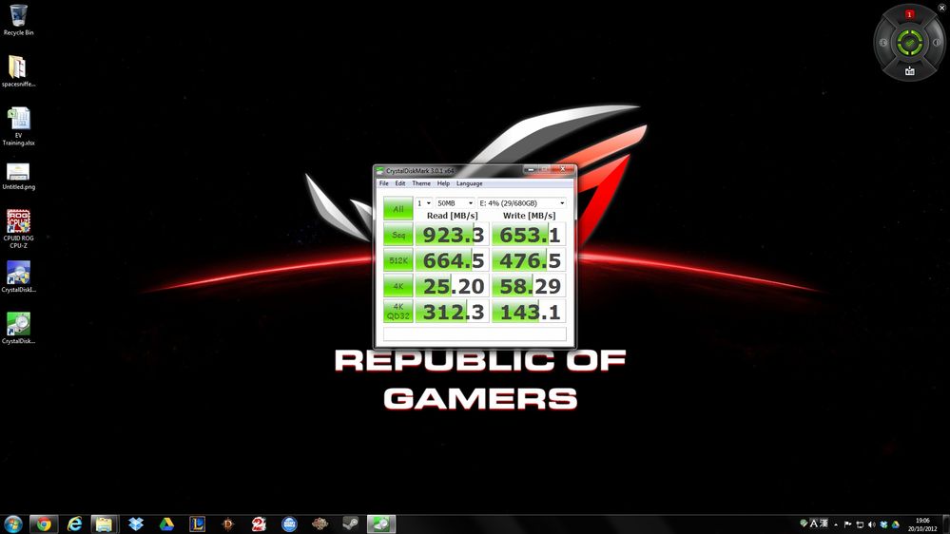Click the comment field below the results
Image resolution: width=950 pixels, height=534 pixels.
pos(475,334)
